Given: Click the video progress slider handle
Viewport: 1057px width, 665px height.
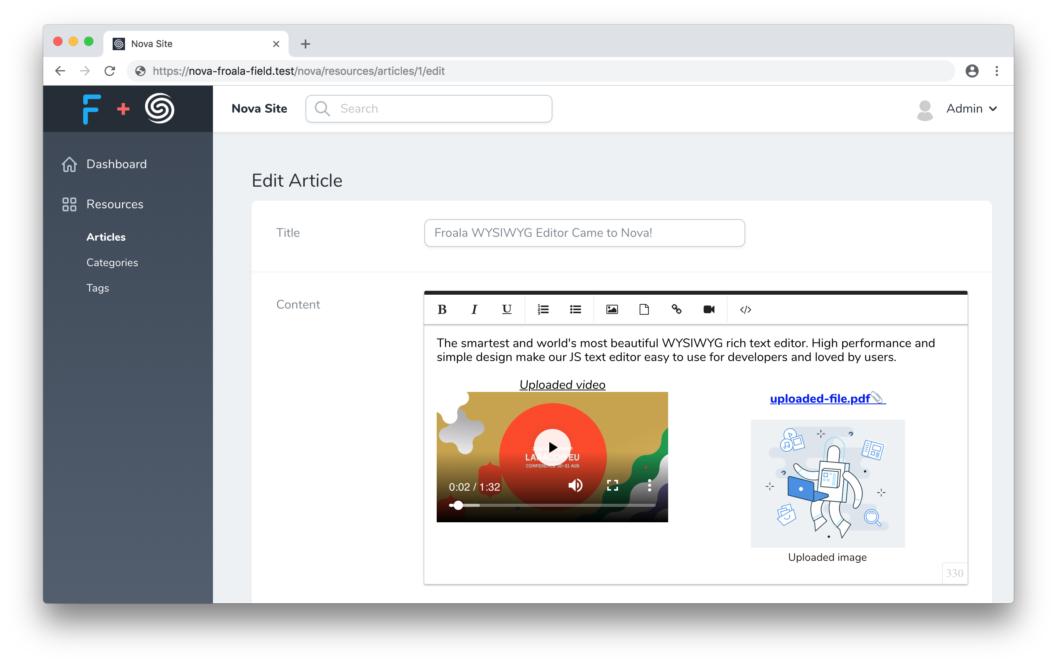Looking at the screenshot, I should pos(458,505).
